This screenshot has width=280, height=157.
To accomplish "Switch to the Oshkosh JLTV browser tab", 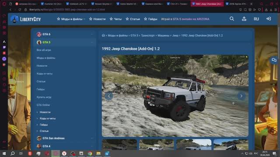I will 77,4.
